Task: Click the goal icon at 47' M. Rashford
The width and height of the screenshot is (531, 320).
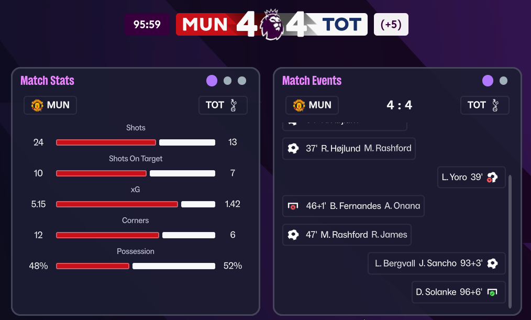Action: pos(293,235)
